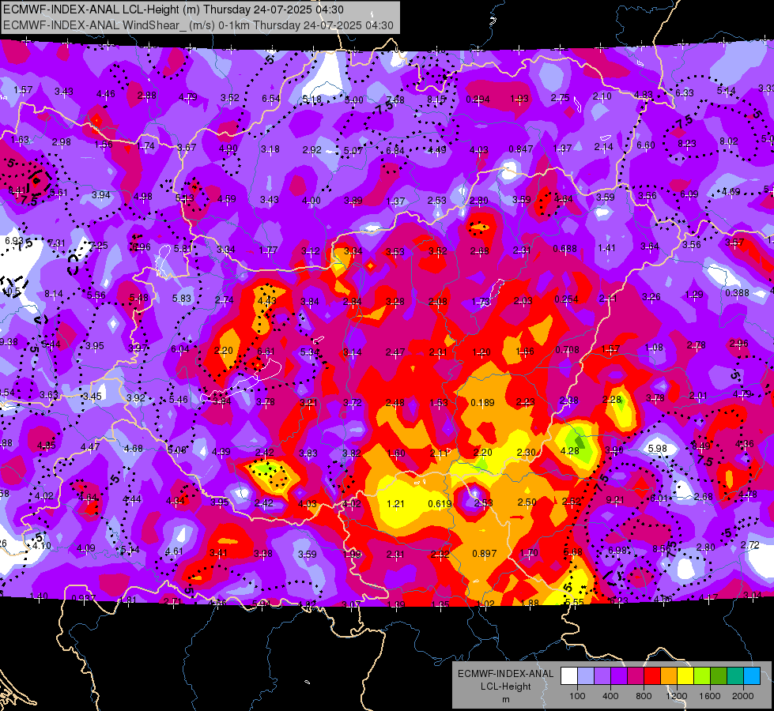Click wind shear value '6.60'
This screenshot has width=774, height=711.
click(x=646, y=145)
